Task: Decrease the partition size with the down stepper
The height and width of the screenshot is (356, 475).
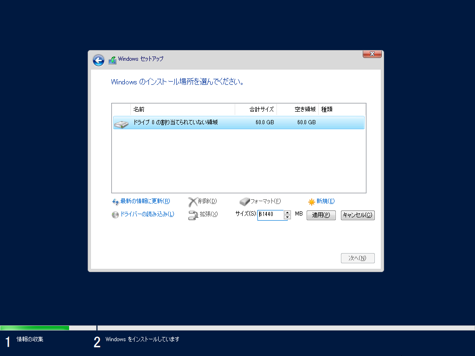Action: 288,216
